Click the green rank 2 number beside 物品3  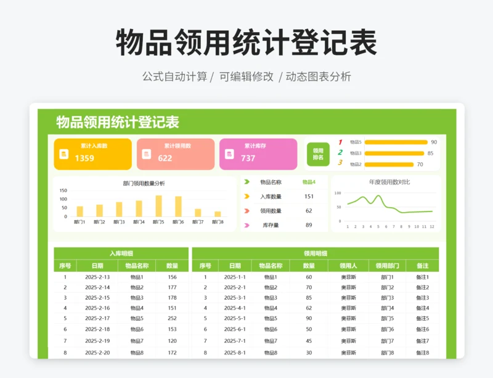(x=340, y=153)
